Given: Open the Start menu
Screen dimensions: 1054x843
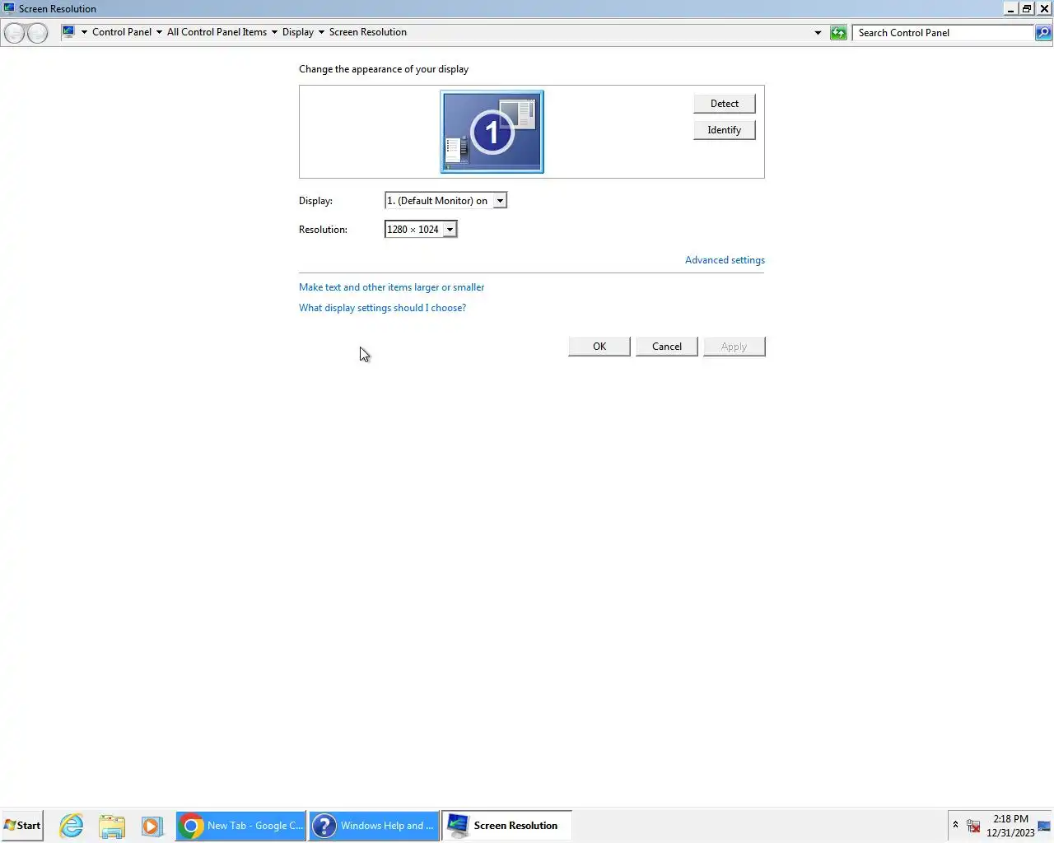Looking at the screenshot, I should 22,826.
